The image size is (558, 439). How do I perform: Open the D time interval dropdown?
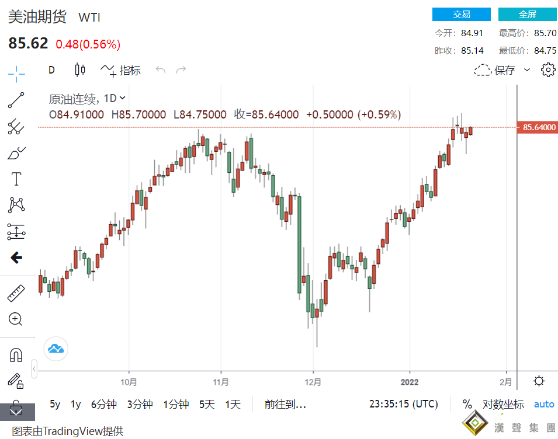click(x=51, y=70)
